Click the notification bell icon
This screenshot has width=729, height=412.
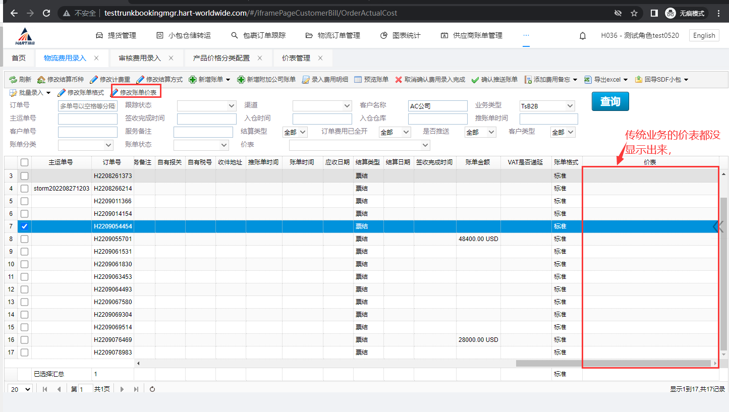tap(583, 36)
